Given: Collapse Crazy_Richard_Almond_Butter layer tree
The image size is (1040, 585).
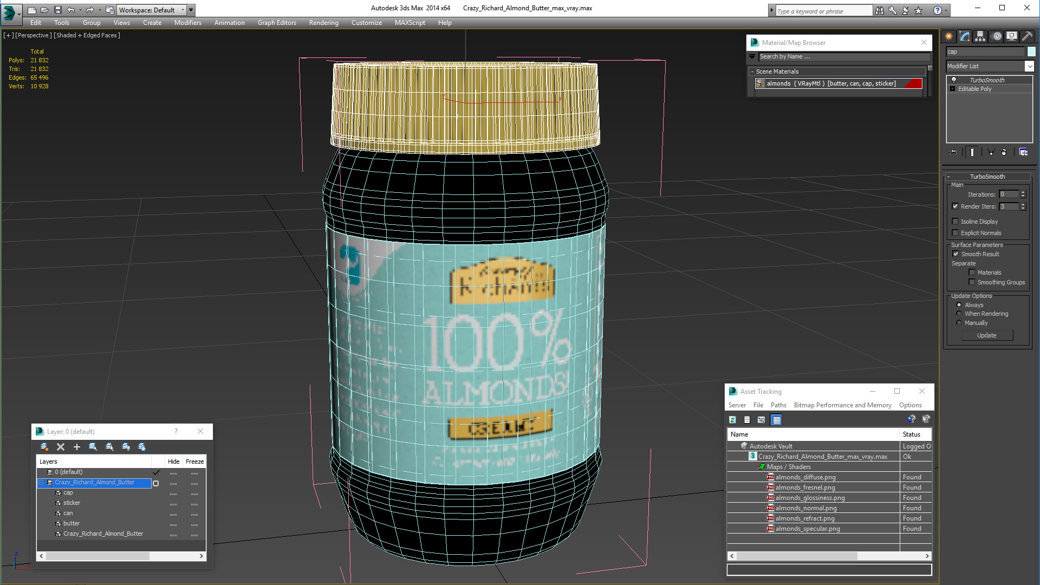Looking at the screenshot, I should (41, 482).
